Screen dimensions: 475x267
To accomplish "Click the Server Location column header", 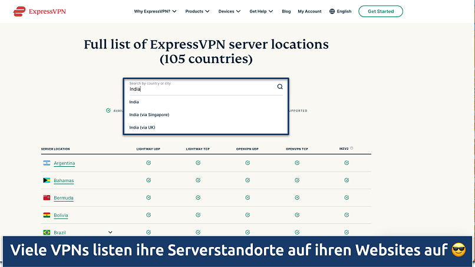I will (55, 149).
